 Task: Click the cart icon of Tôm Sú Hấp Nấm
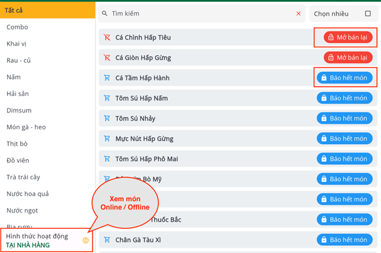coord(107,98)
